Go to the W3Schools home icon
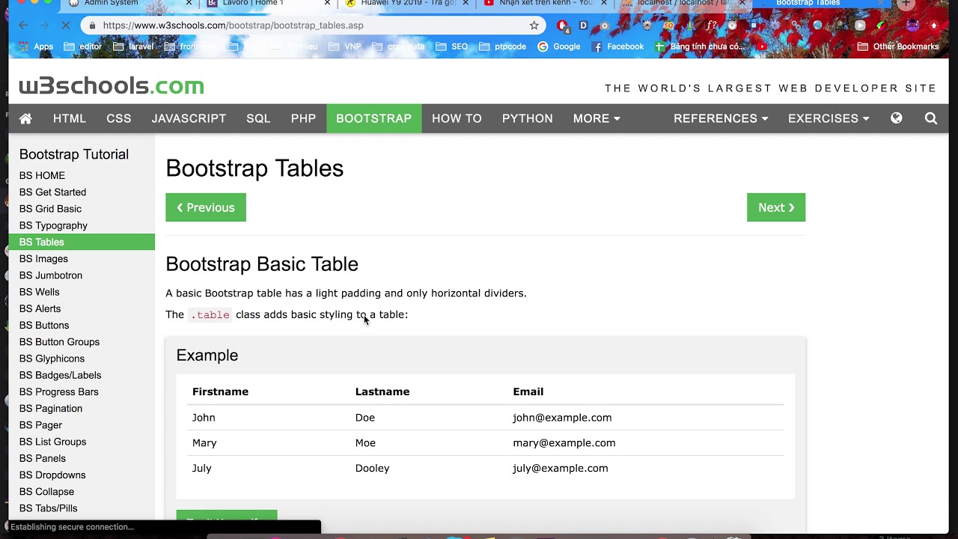The image size is (958, 539). 25,118
